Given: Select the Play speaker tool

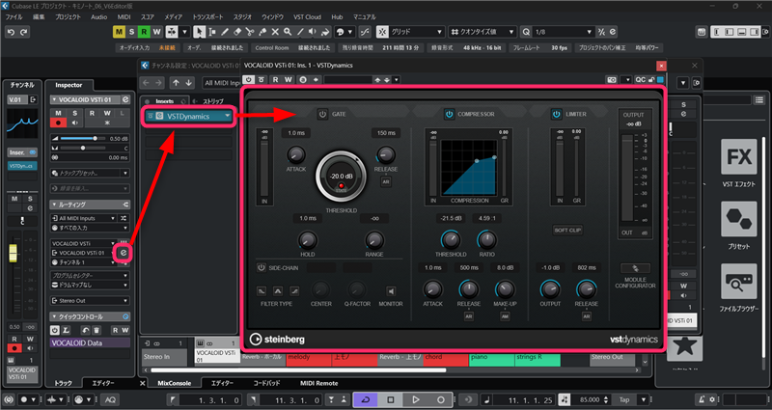Looking at the screenshot, I should pyautogui.click(x=313, y=32).
